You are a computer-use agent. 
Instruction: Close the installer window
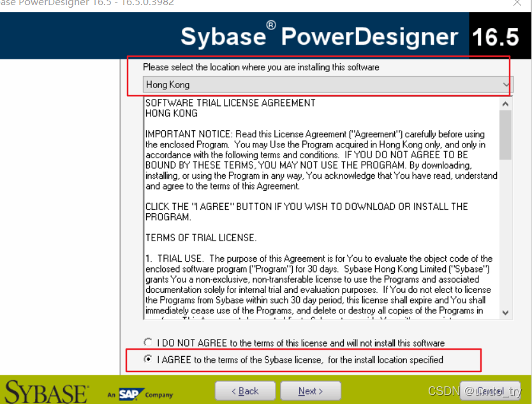(x=517, y=3)
